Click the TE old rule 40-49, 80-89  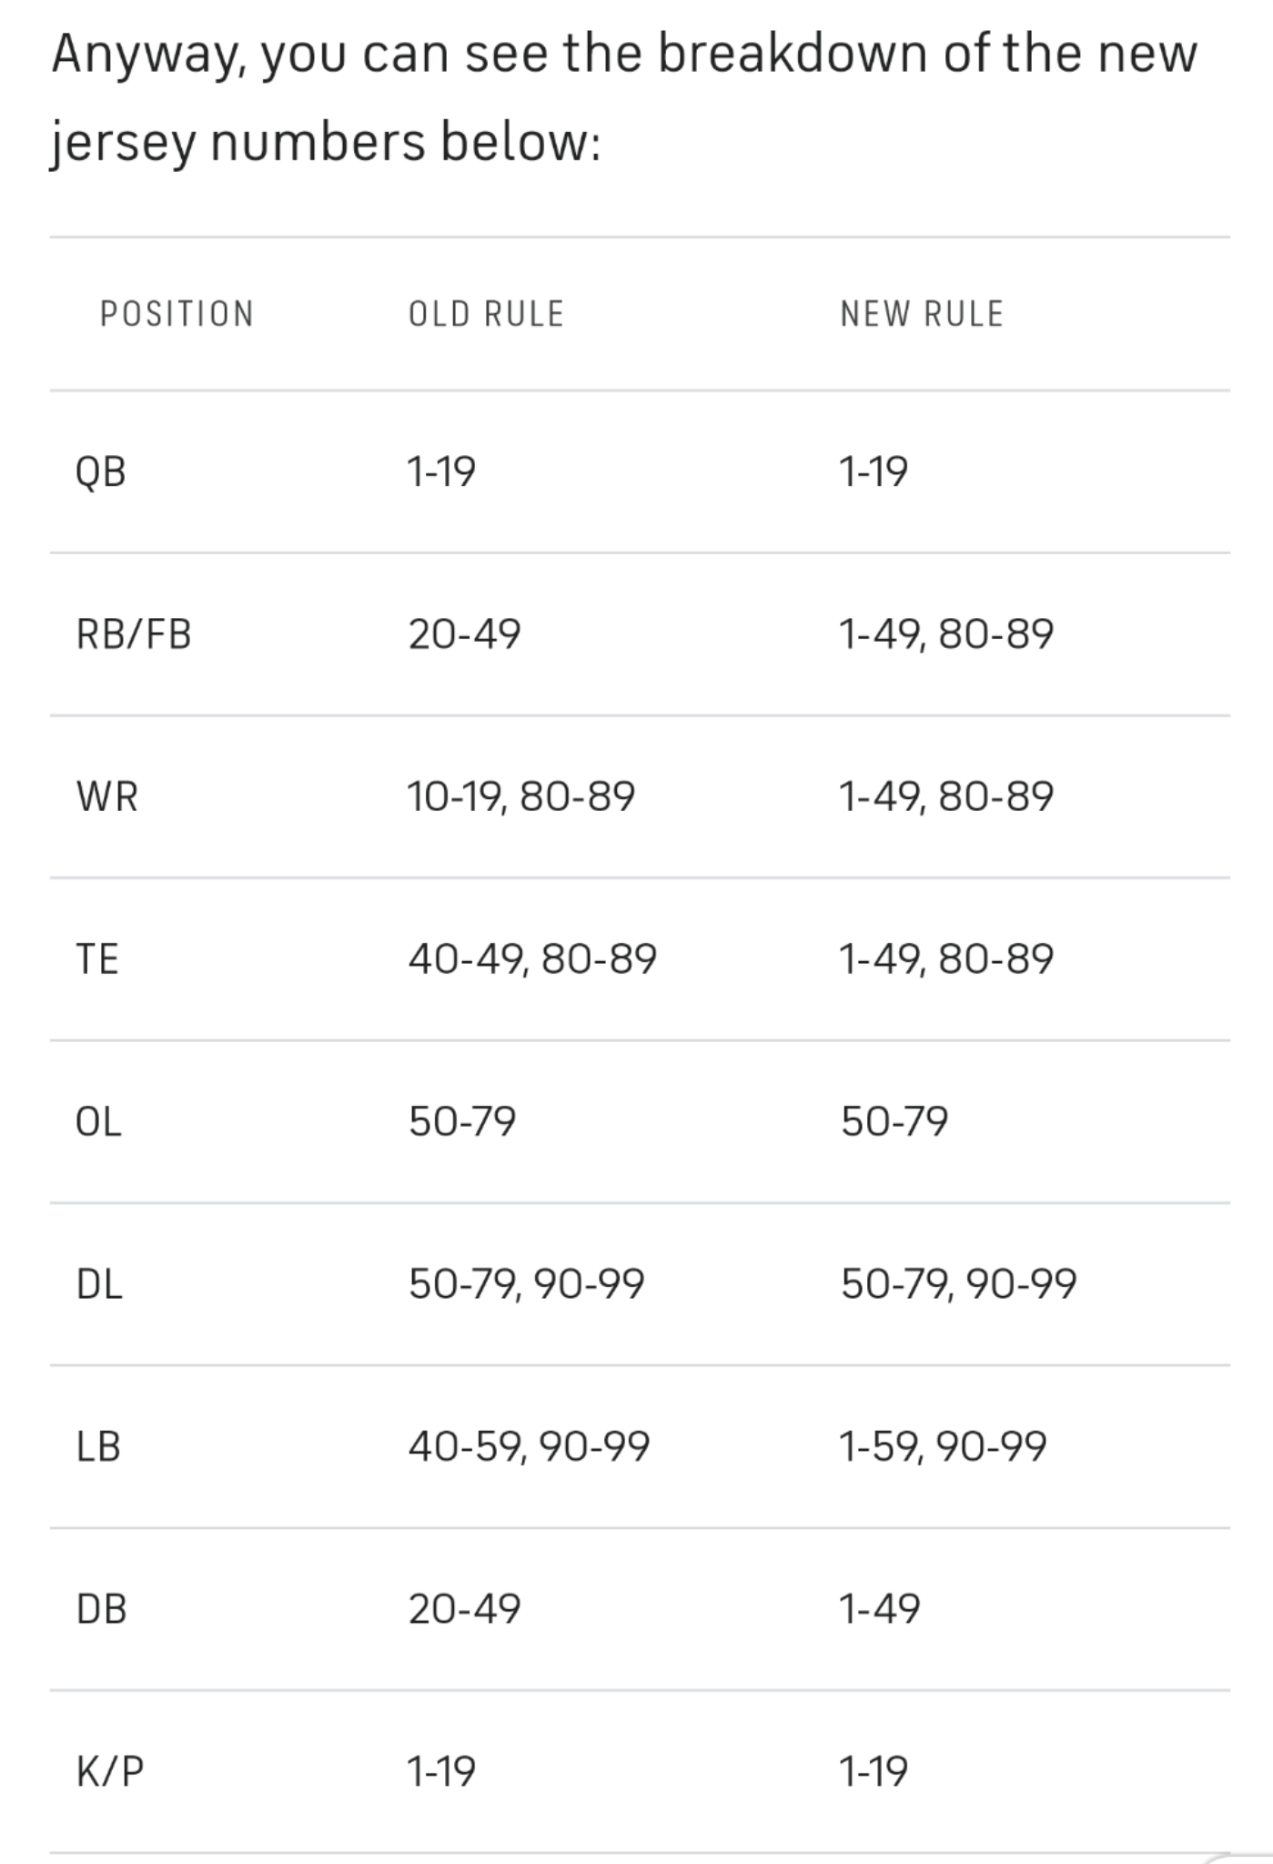(532, 958)
